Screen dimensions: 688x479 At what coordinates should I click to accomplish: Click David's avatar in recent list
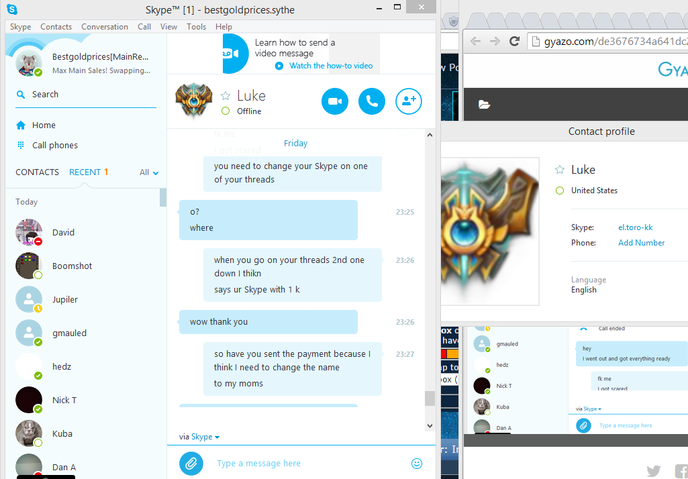(x=29, y=233)
